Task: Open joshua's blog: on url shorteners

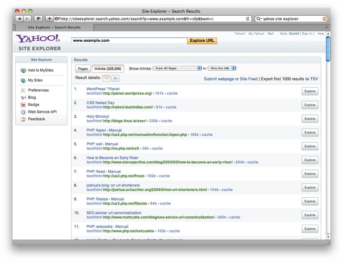Action: tap(113, 185)
